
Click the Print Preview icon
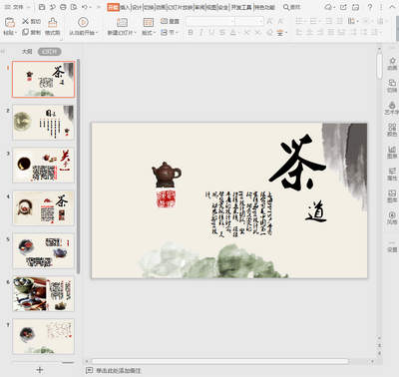pyautogui.click(x=74, y=7)
